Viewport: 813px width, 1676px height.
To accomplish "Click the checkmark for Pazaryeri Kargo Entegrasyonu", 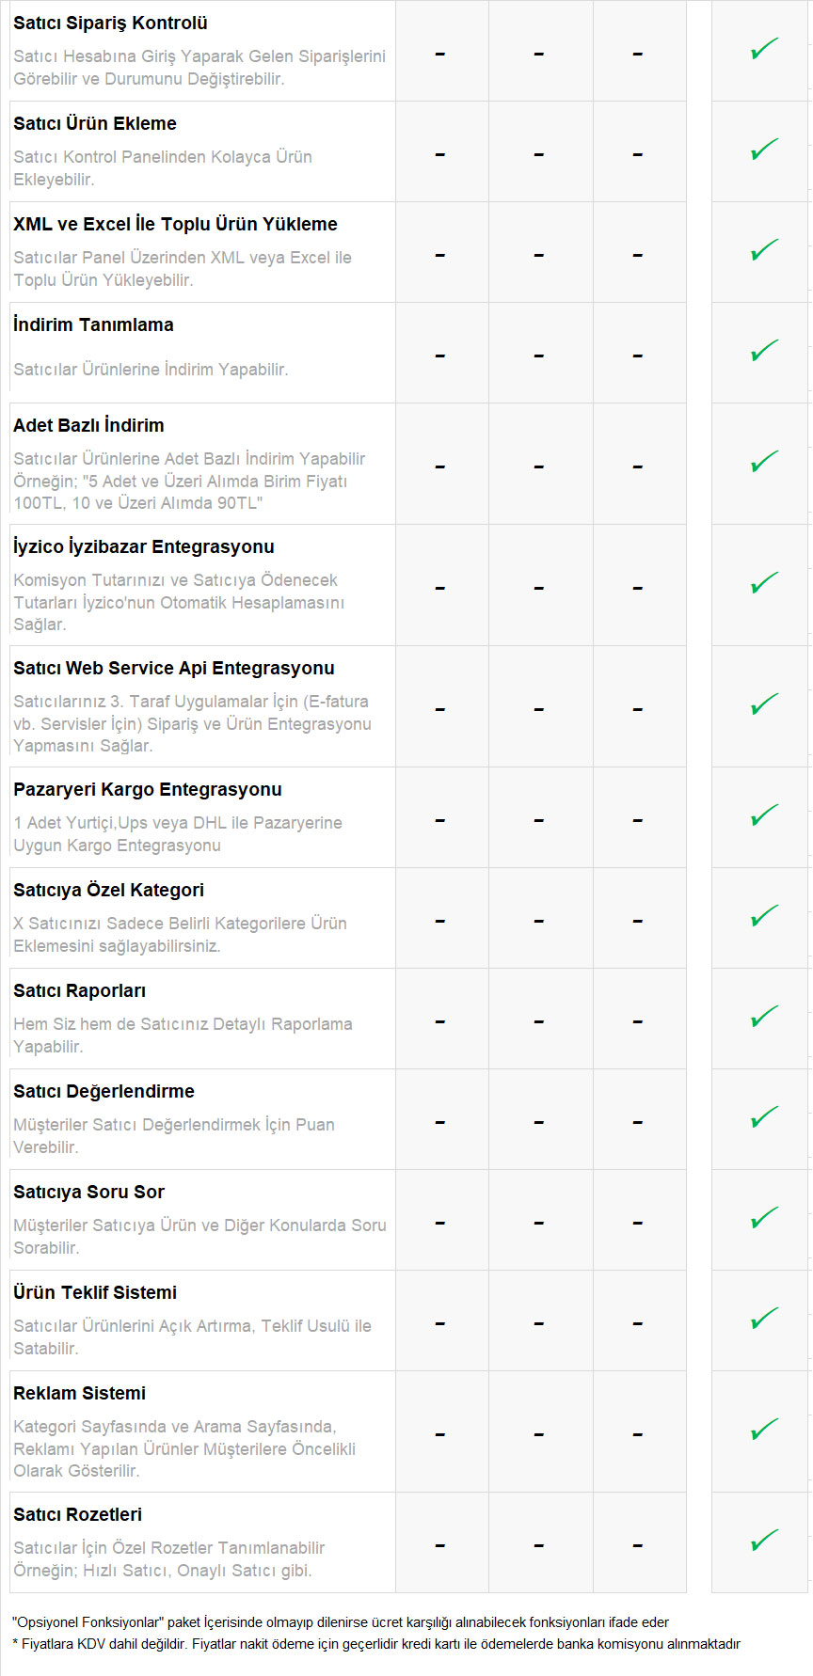I will (x=764, y=815).
